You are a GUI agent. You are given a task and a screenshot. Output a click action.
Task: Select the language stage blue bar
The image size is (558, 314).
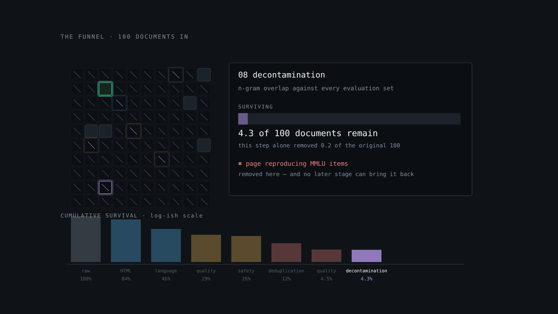pyautogui.click(x=166, y=245)
